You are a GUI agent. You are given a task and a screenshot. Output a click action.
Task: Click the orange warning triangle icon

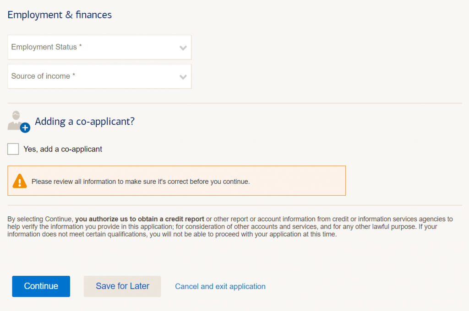[20, 181]
